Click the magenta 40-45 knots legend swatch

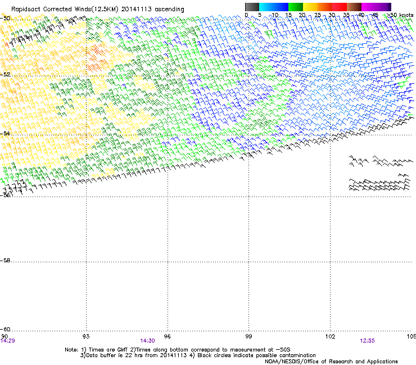point(369,7)
